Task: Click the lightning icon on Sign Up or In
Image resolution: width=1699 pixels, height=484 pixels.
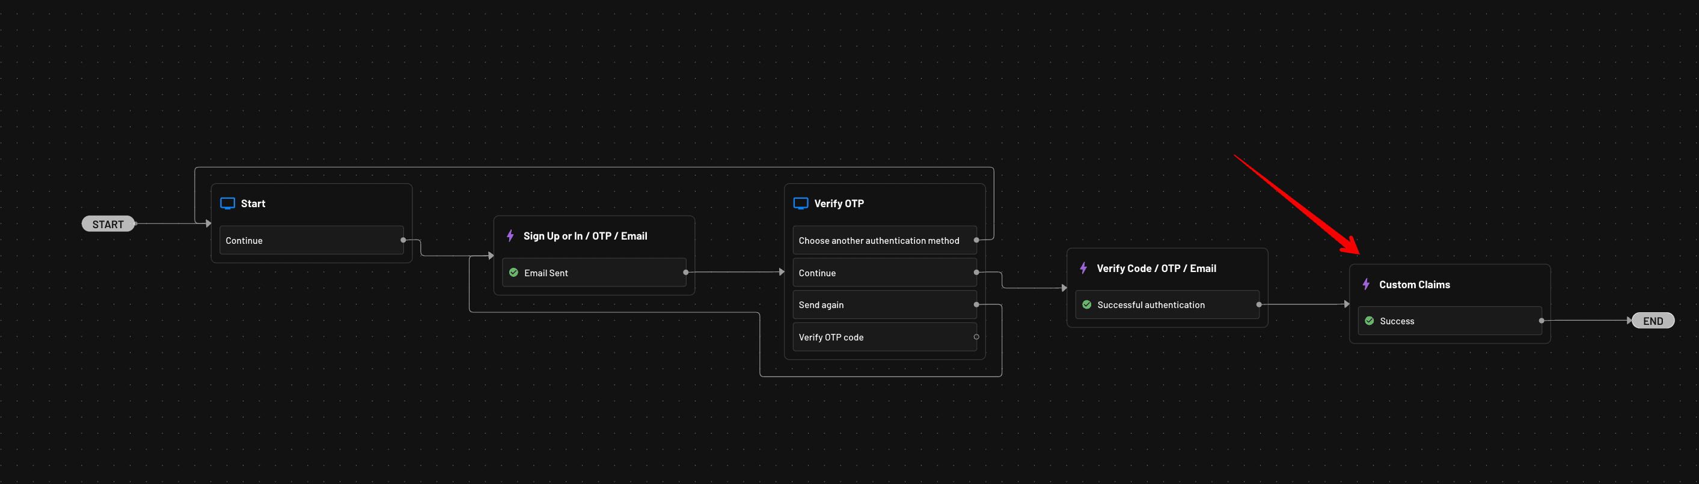Action: click(510, 236)
